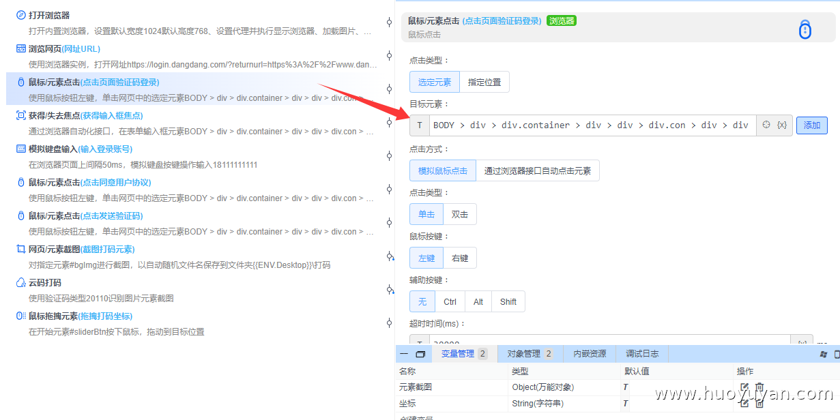Select Ctrl modifier key
This screenshot has height=420, width=840.
coord(450,301)
